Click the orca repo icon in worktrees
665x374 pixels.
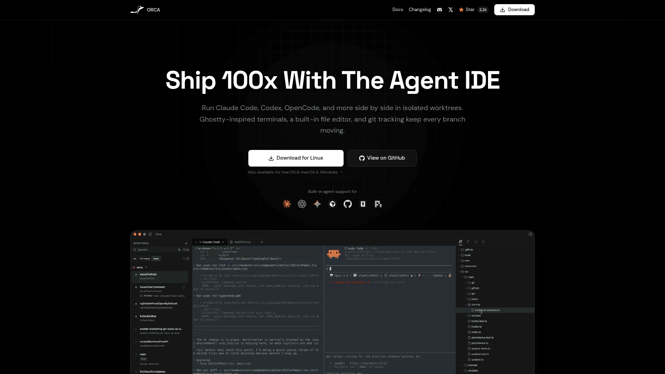(134, 267)
